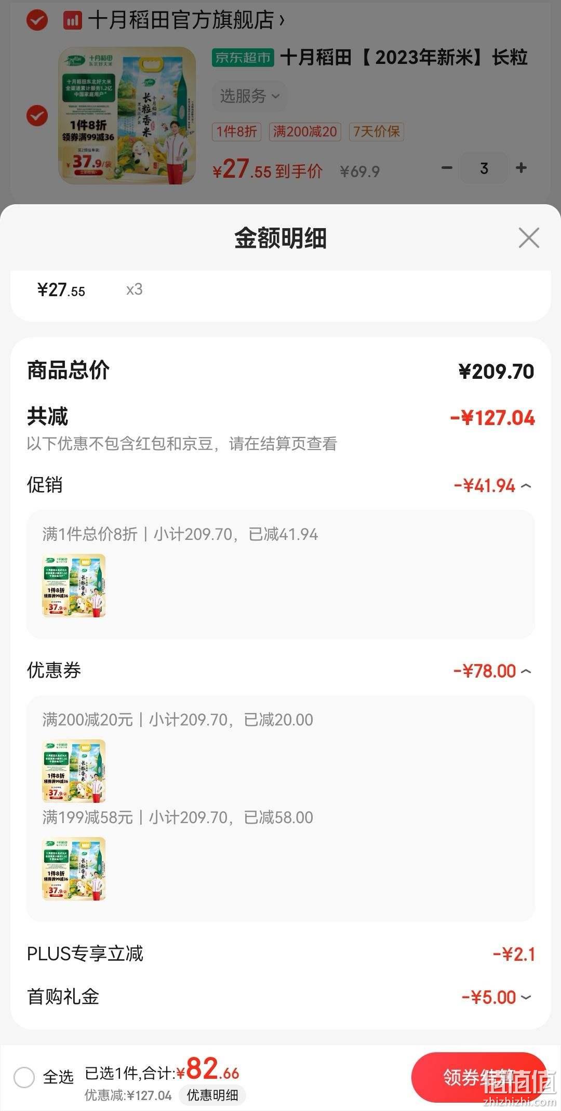Tap the 满200减20 promotion tag
The height and width of the screenshot is (1111, 561).
pos(305,131)
